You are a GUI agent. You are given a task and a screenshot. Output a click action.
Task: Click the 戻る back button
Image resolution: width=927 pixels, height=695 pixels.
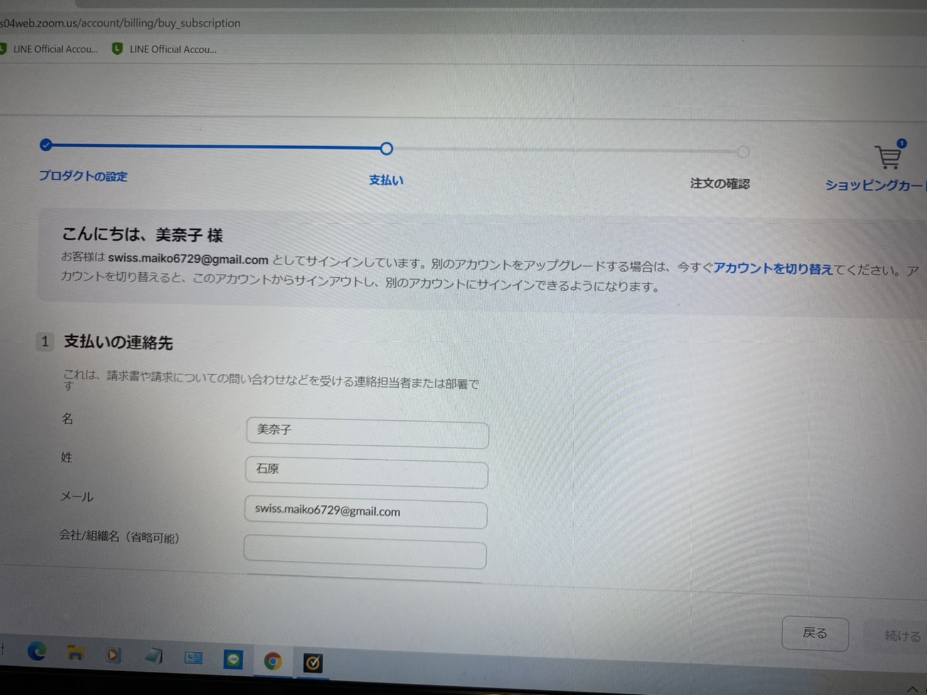tap(815, 634)
